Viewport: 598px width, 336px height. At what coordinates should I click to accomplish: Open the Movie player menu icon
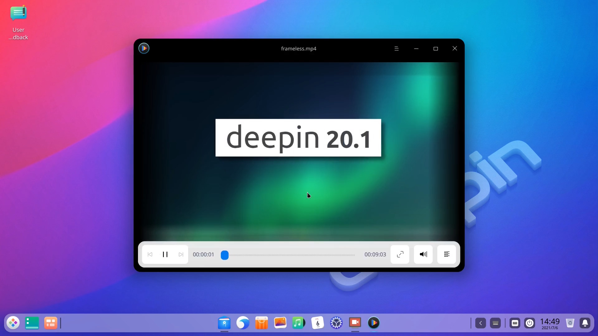[396, 48]
